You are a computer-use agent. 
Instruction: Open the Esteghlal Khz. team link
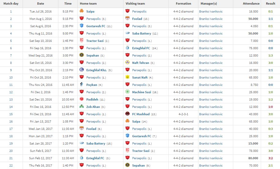coord(96,70)
